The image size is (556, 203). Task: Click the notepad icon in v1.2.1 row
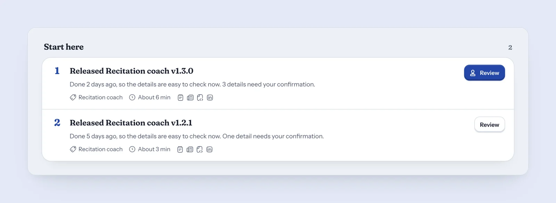[180, 150]
